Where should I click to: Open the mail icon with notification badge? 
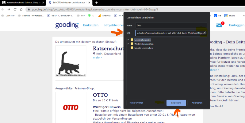point(220,25)
